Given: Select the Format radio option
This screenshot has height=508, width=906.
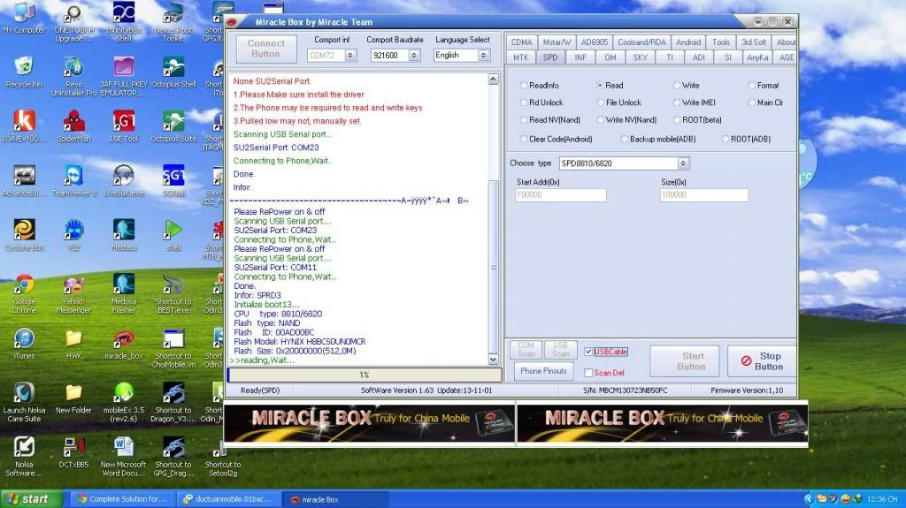Looking at the screenshot, I should pyautogui.click(x=752, y=86).
